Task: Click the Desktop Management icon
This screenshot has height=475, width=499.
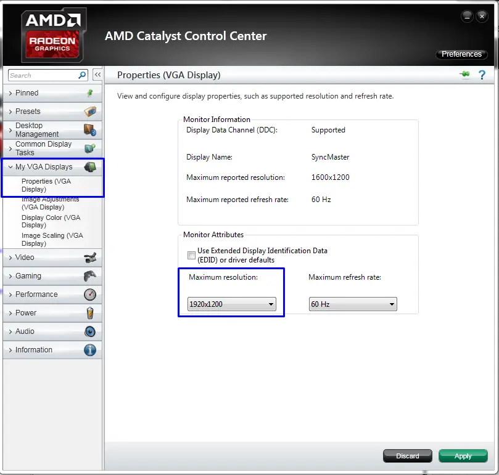Action: click(x=90, y=130)
